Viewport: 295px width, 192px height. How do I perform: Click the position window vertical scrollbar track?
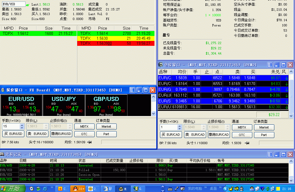point(291,96)
